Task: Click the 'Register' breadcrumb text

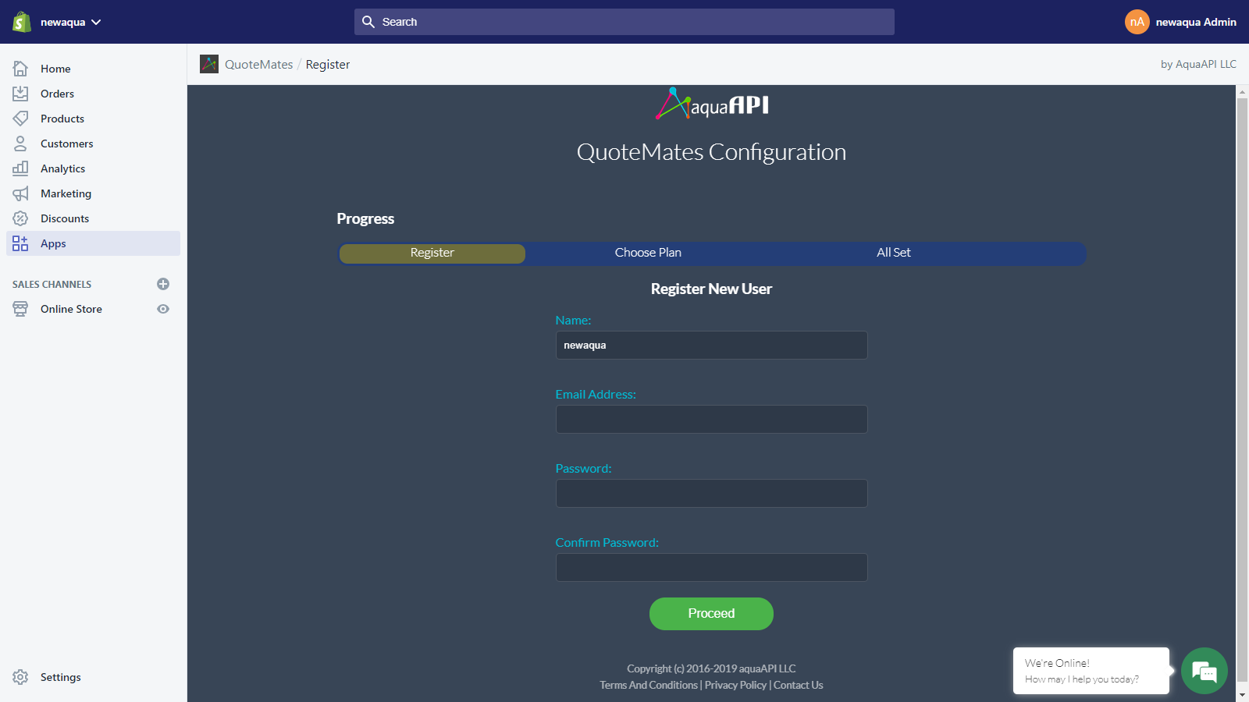Action: [328, 65]
